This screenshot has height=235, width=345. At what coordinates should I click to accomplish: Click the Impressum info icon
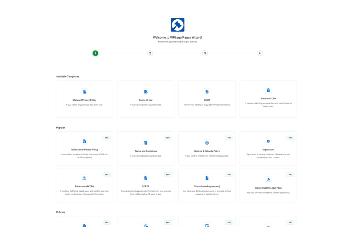coord(268,141)
